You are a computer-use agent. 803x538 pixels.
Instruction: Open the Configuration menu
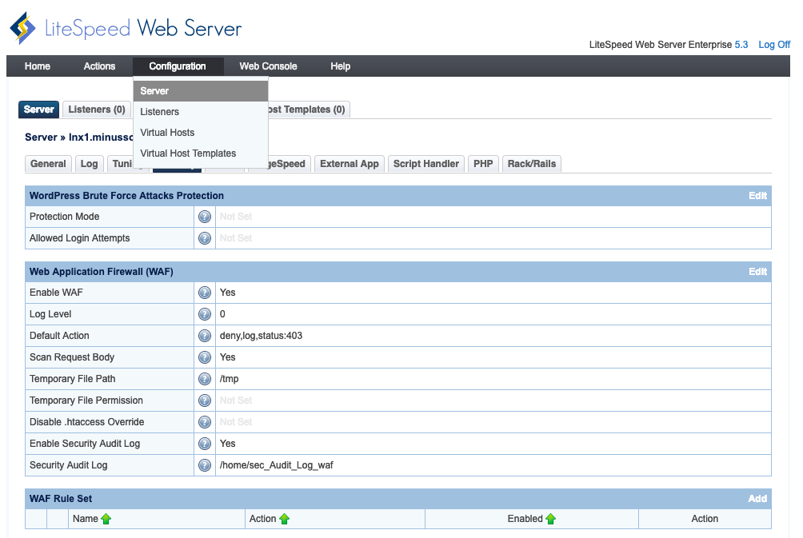pyautogui.click(x=178, y=66)
